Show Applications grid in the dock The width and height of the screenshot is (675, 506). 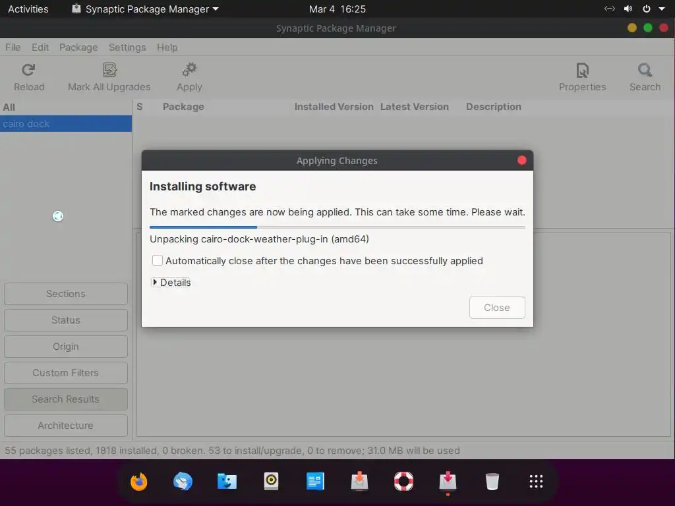[x=536, y=482]
